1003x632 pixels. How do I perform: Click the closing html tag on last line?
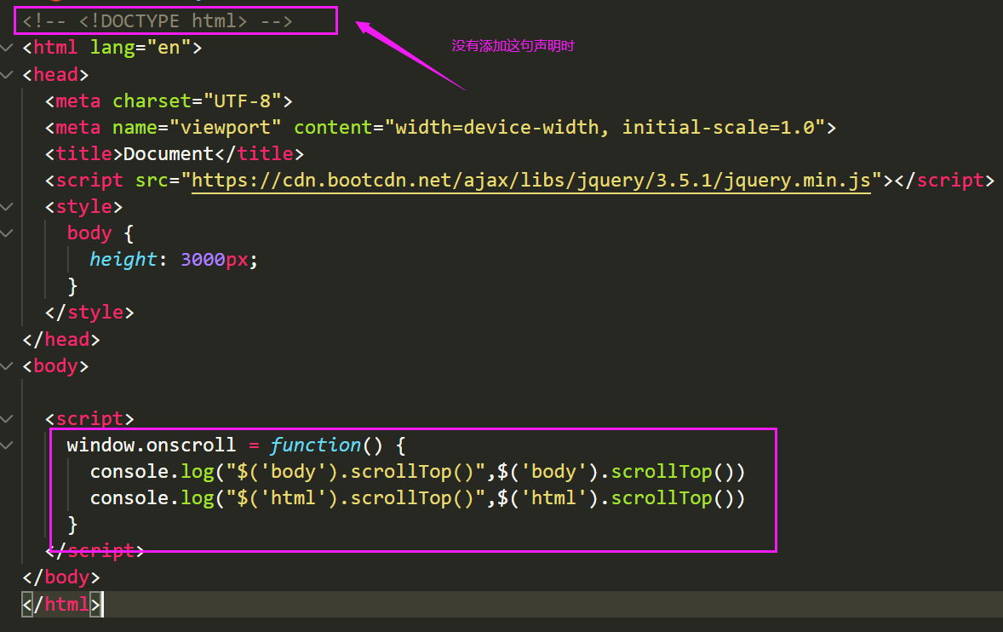tap(61, 604)
